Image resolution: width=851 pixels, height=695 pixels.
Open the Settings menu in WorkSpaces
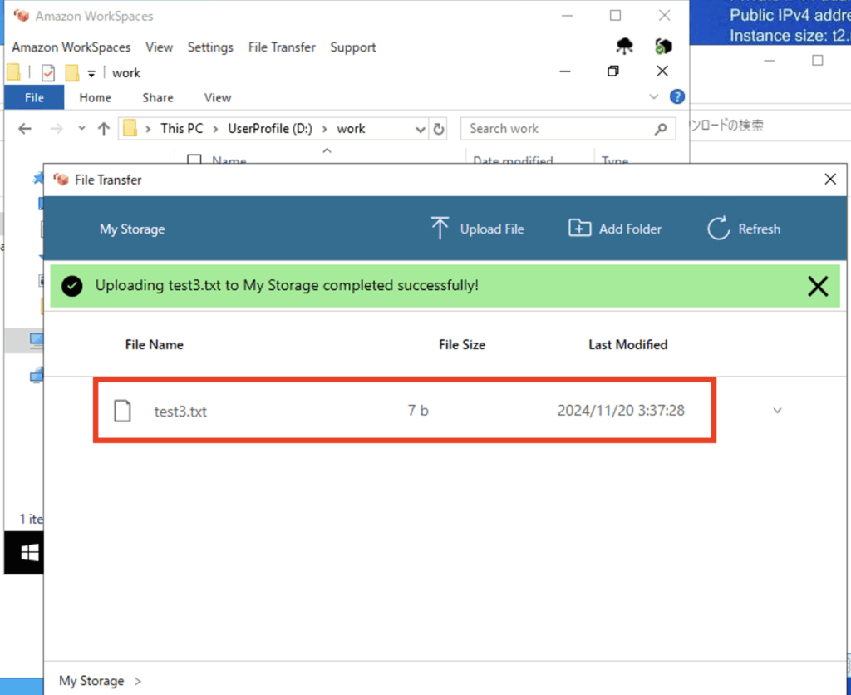coord(210,47)
